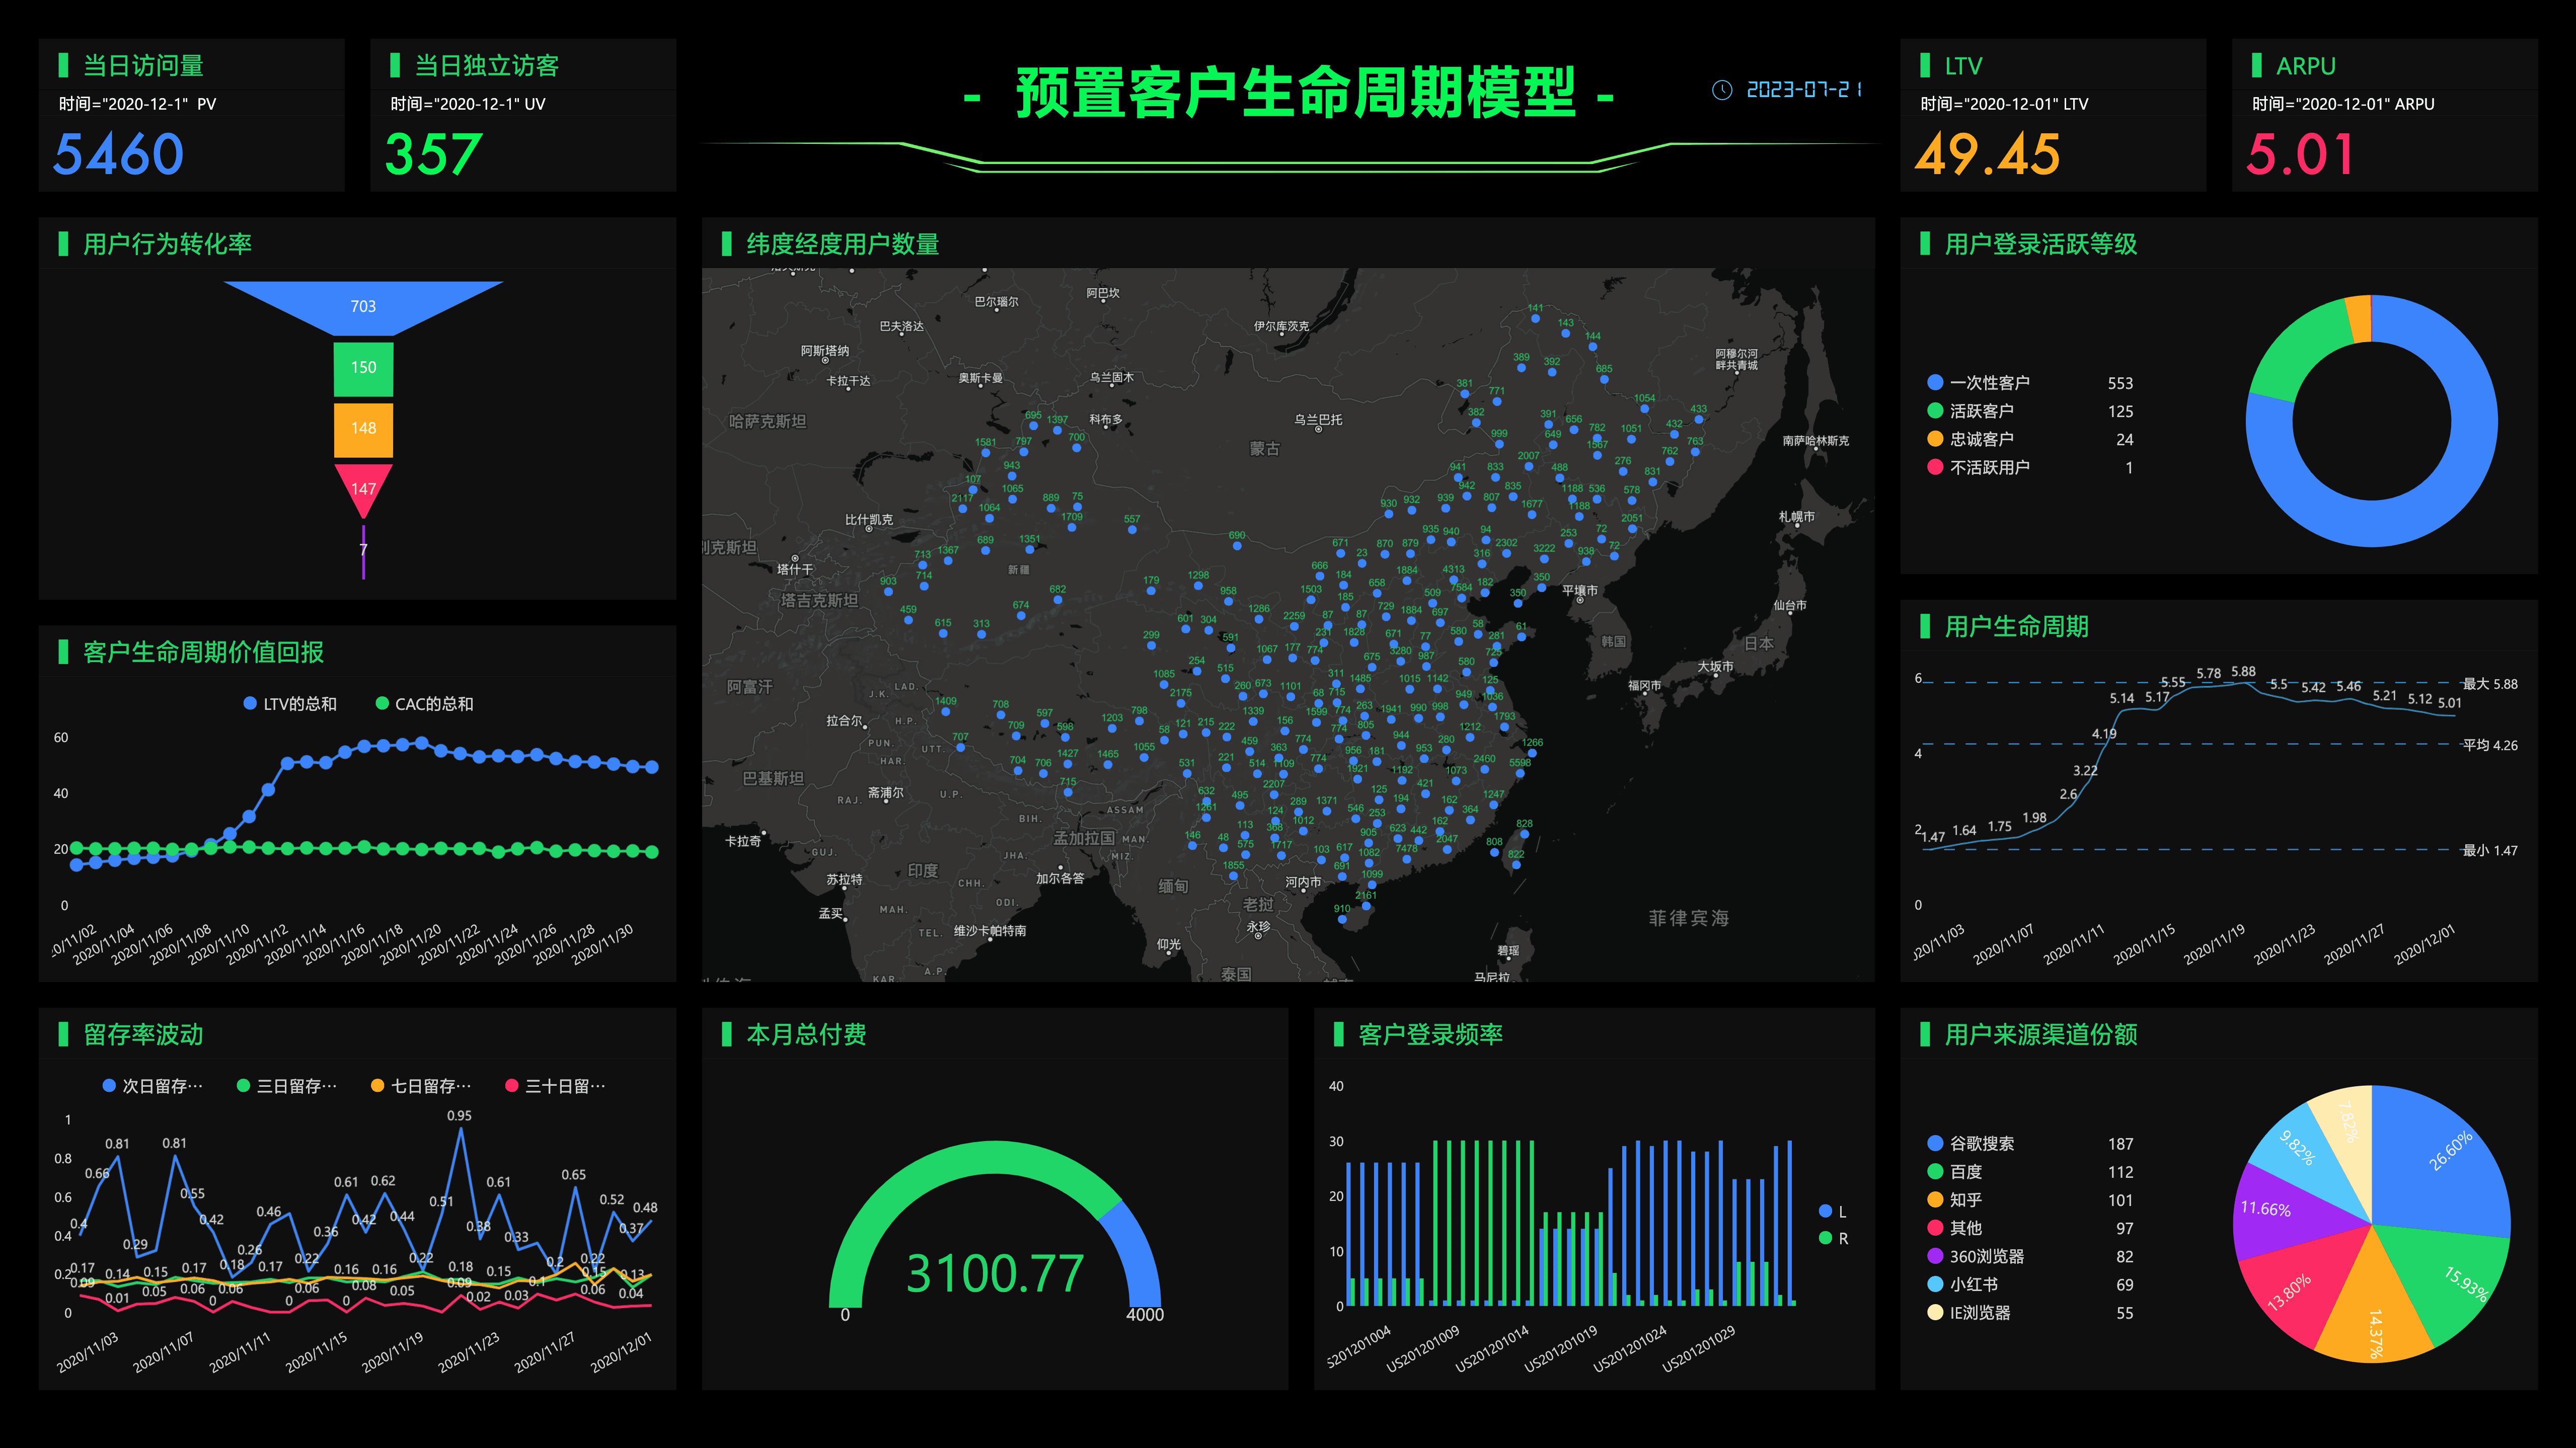Image resolution: width=2576 pixels, height=1448 pixels.
Task: Click the 357 UV value
Action: point(434,154)
